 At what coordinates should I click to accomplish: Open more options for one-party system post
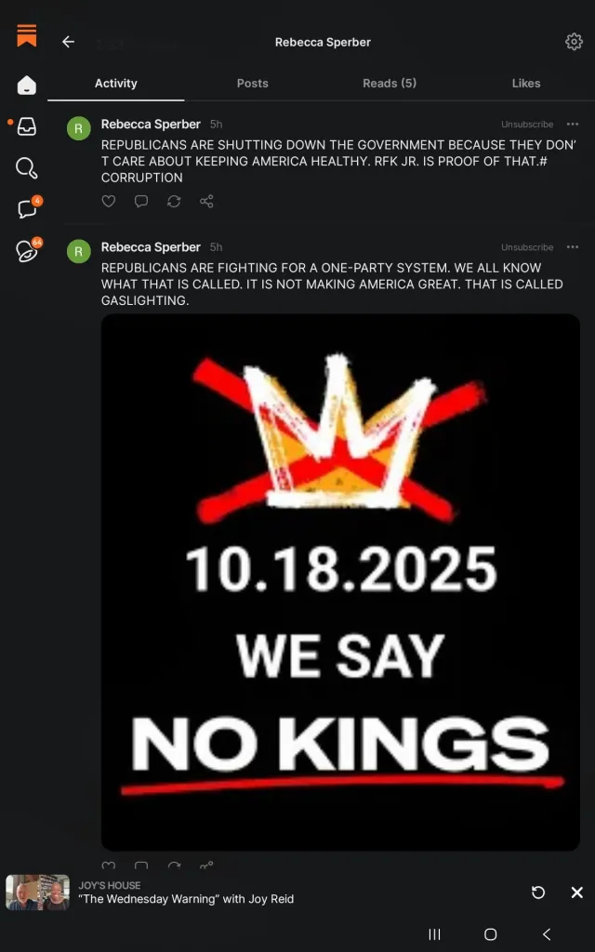point(573,247)
